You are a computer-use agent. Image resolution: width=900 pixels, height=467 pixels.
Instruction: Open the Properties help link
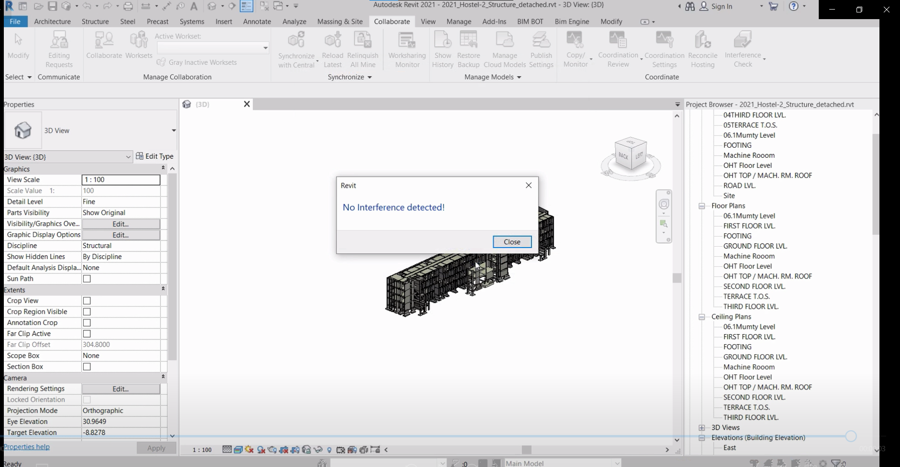click(x=27, y=447)
